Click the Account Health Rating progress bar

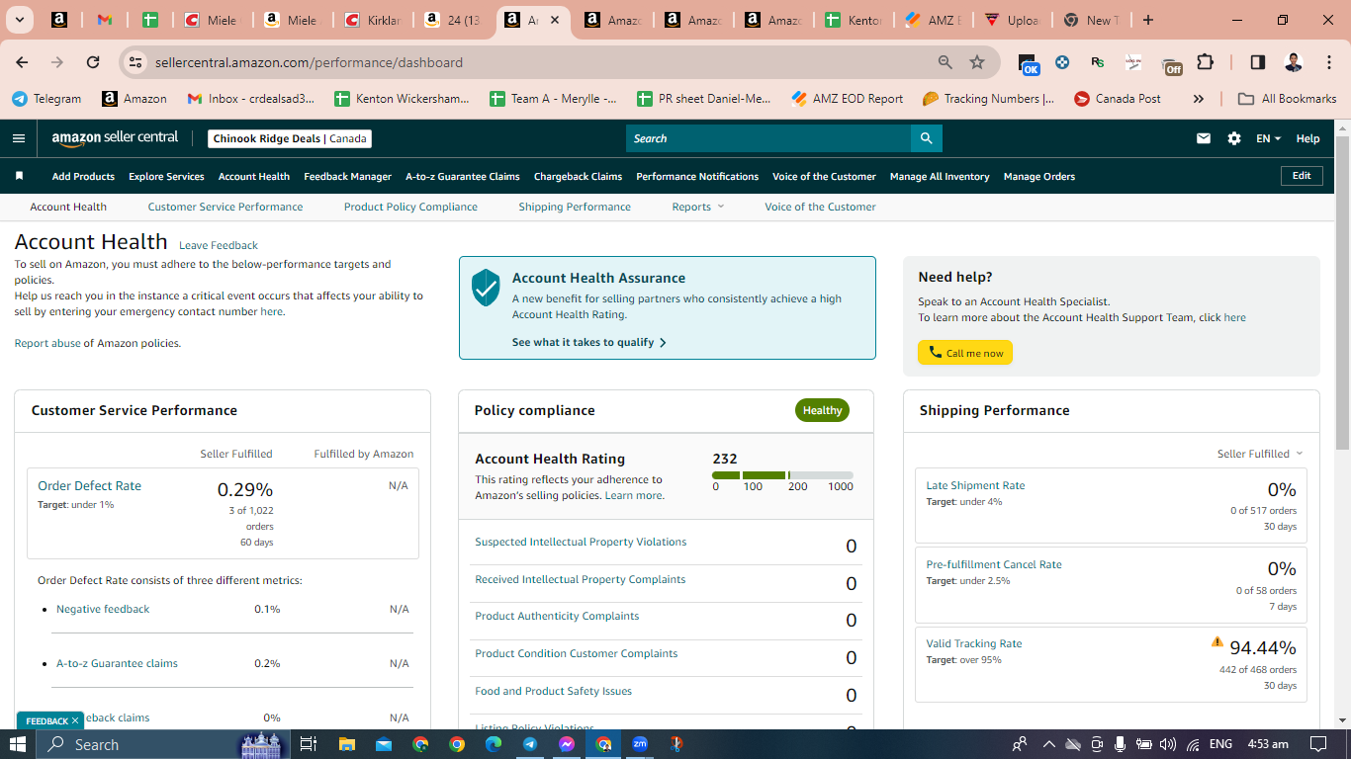click(782, 475)
